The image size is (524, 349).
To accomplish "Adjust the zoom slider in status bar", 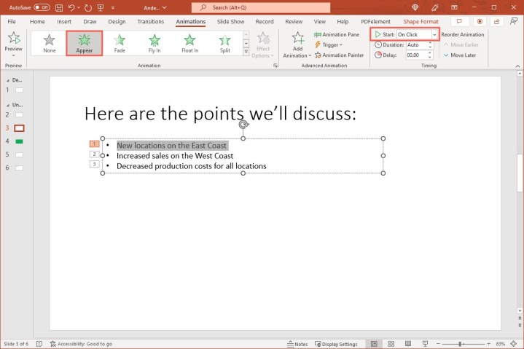I will point(460,344).
